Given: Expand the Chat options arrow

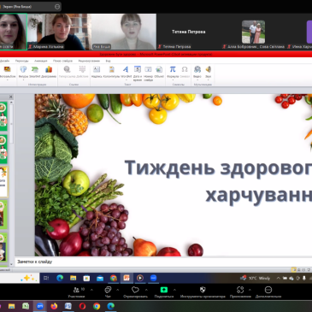Looking at the screenshot, I should 118,290.
